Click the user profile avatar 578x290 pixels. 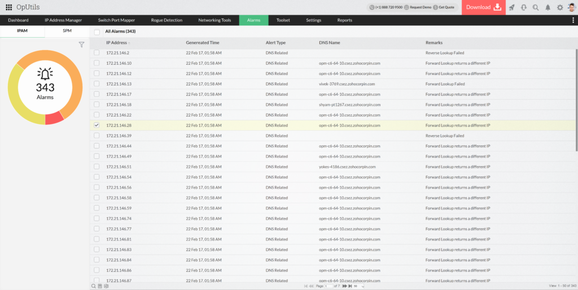point(571,7)
